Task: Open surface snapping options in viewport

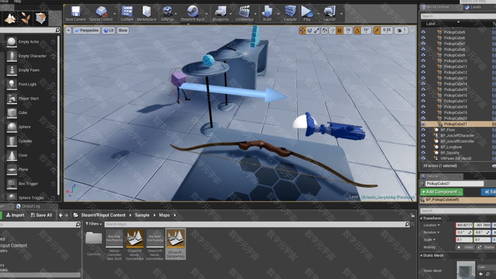Action: (x=332, y=30)
